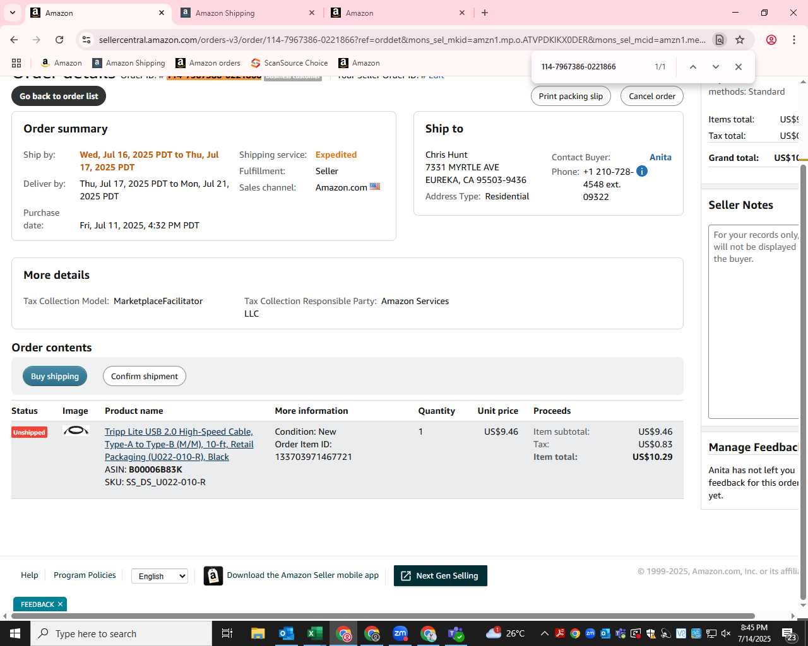Show hidden system tray icons
This screenshot has height=646, width=808.
click(544, 633)
